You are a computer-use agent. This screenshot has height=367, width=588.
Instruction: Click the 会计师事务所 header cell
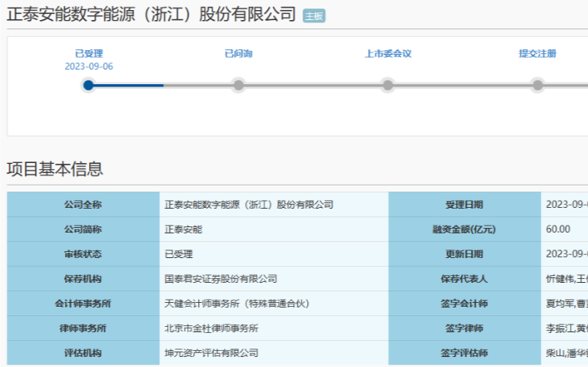point(84,304)
